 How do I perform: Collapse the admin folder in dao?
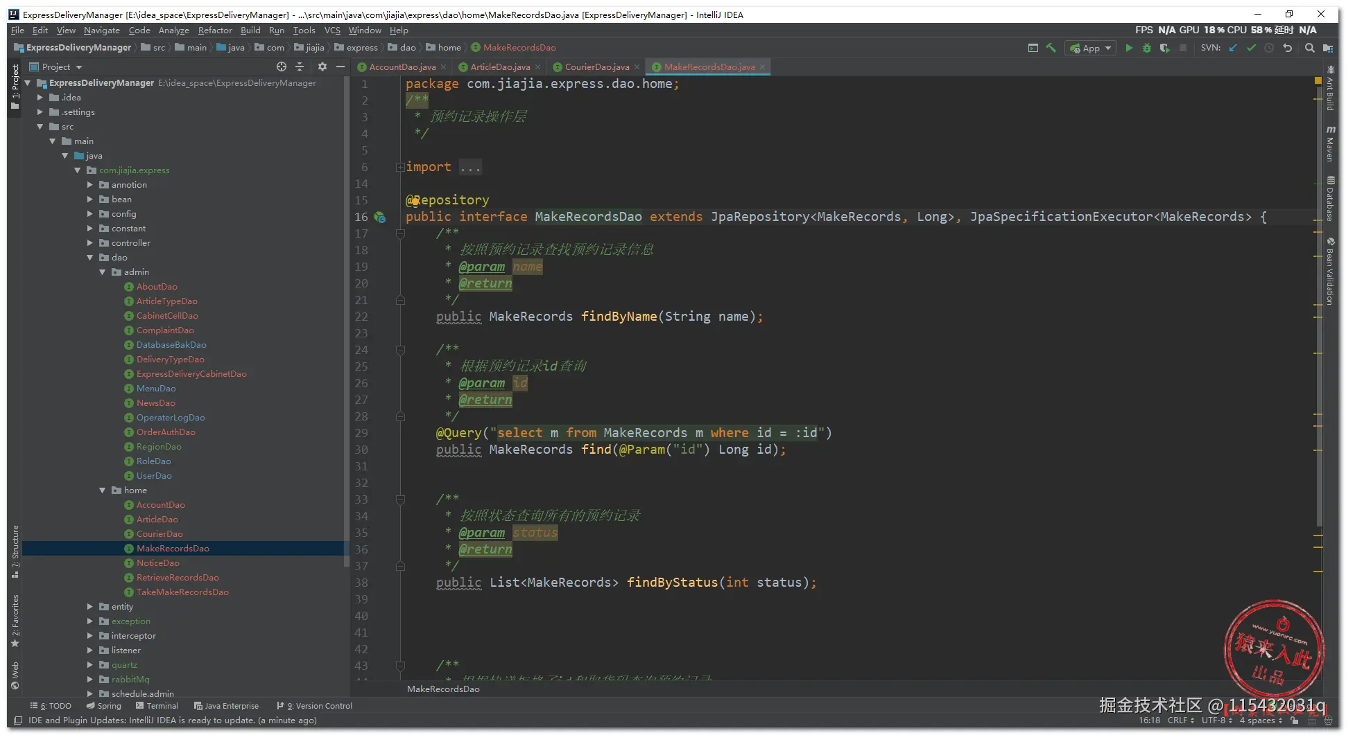coord(103,272)
